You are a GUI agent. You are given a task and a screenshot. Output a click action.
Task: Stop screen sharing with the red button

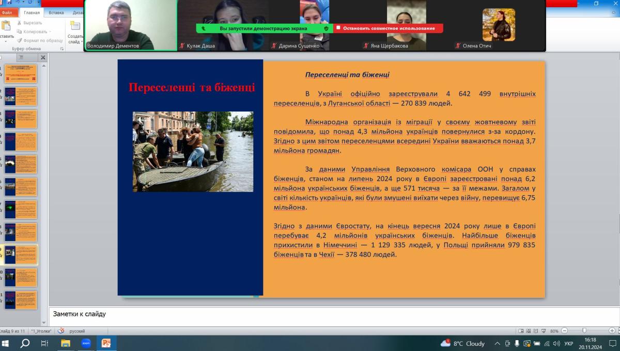coord(388,28)
